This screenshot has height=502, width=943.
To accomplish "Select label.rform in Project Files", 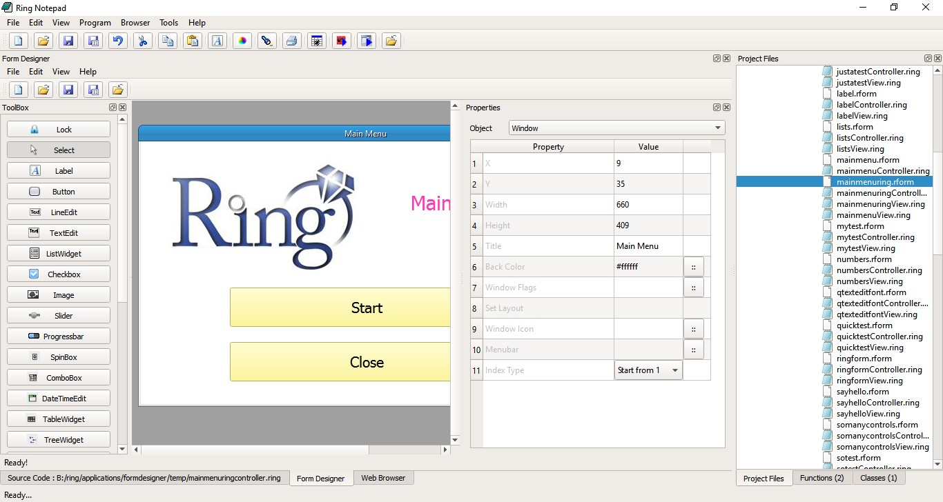I will point(856,94).
